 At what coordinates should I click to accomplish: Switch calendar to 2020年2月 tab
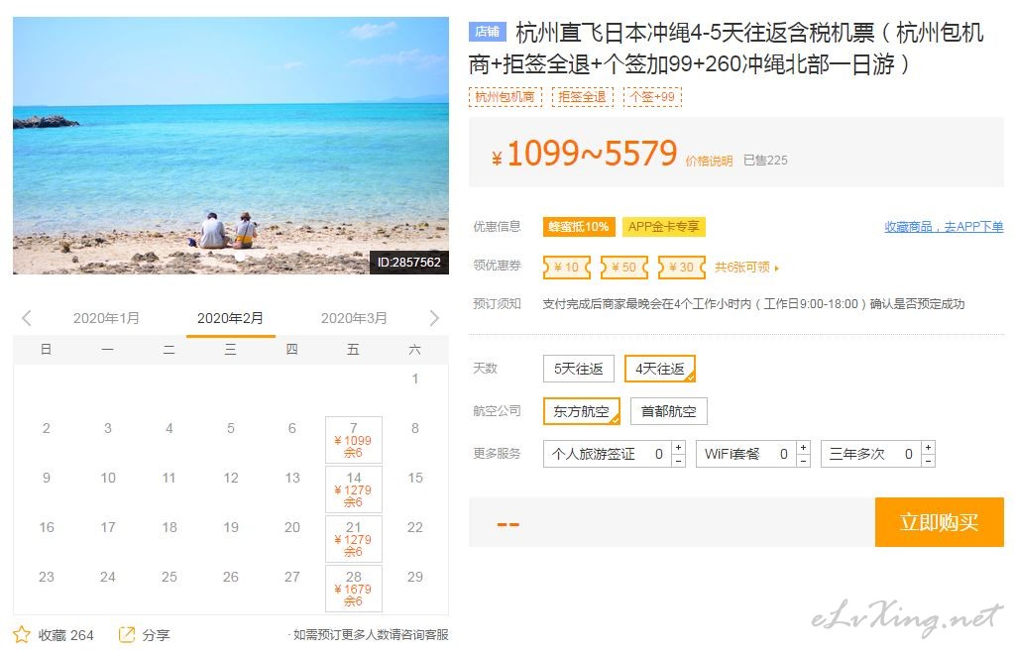(x=230, y=318)
